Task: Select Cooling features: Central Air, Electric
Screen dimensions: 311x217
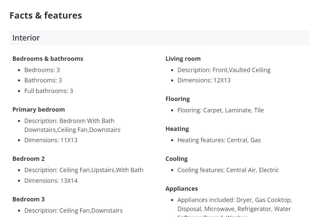Action: tap(228, 170)
